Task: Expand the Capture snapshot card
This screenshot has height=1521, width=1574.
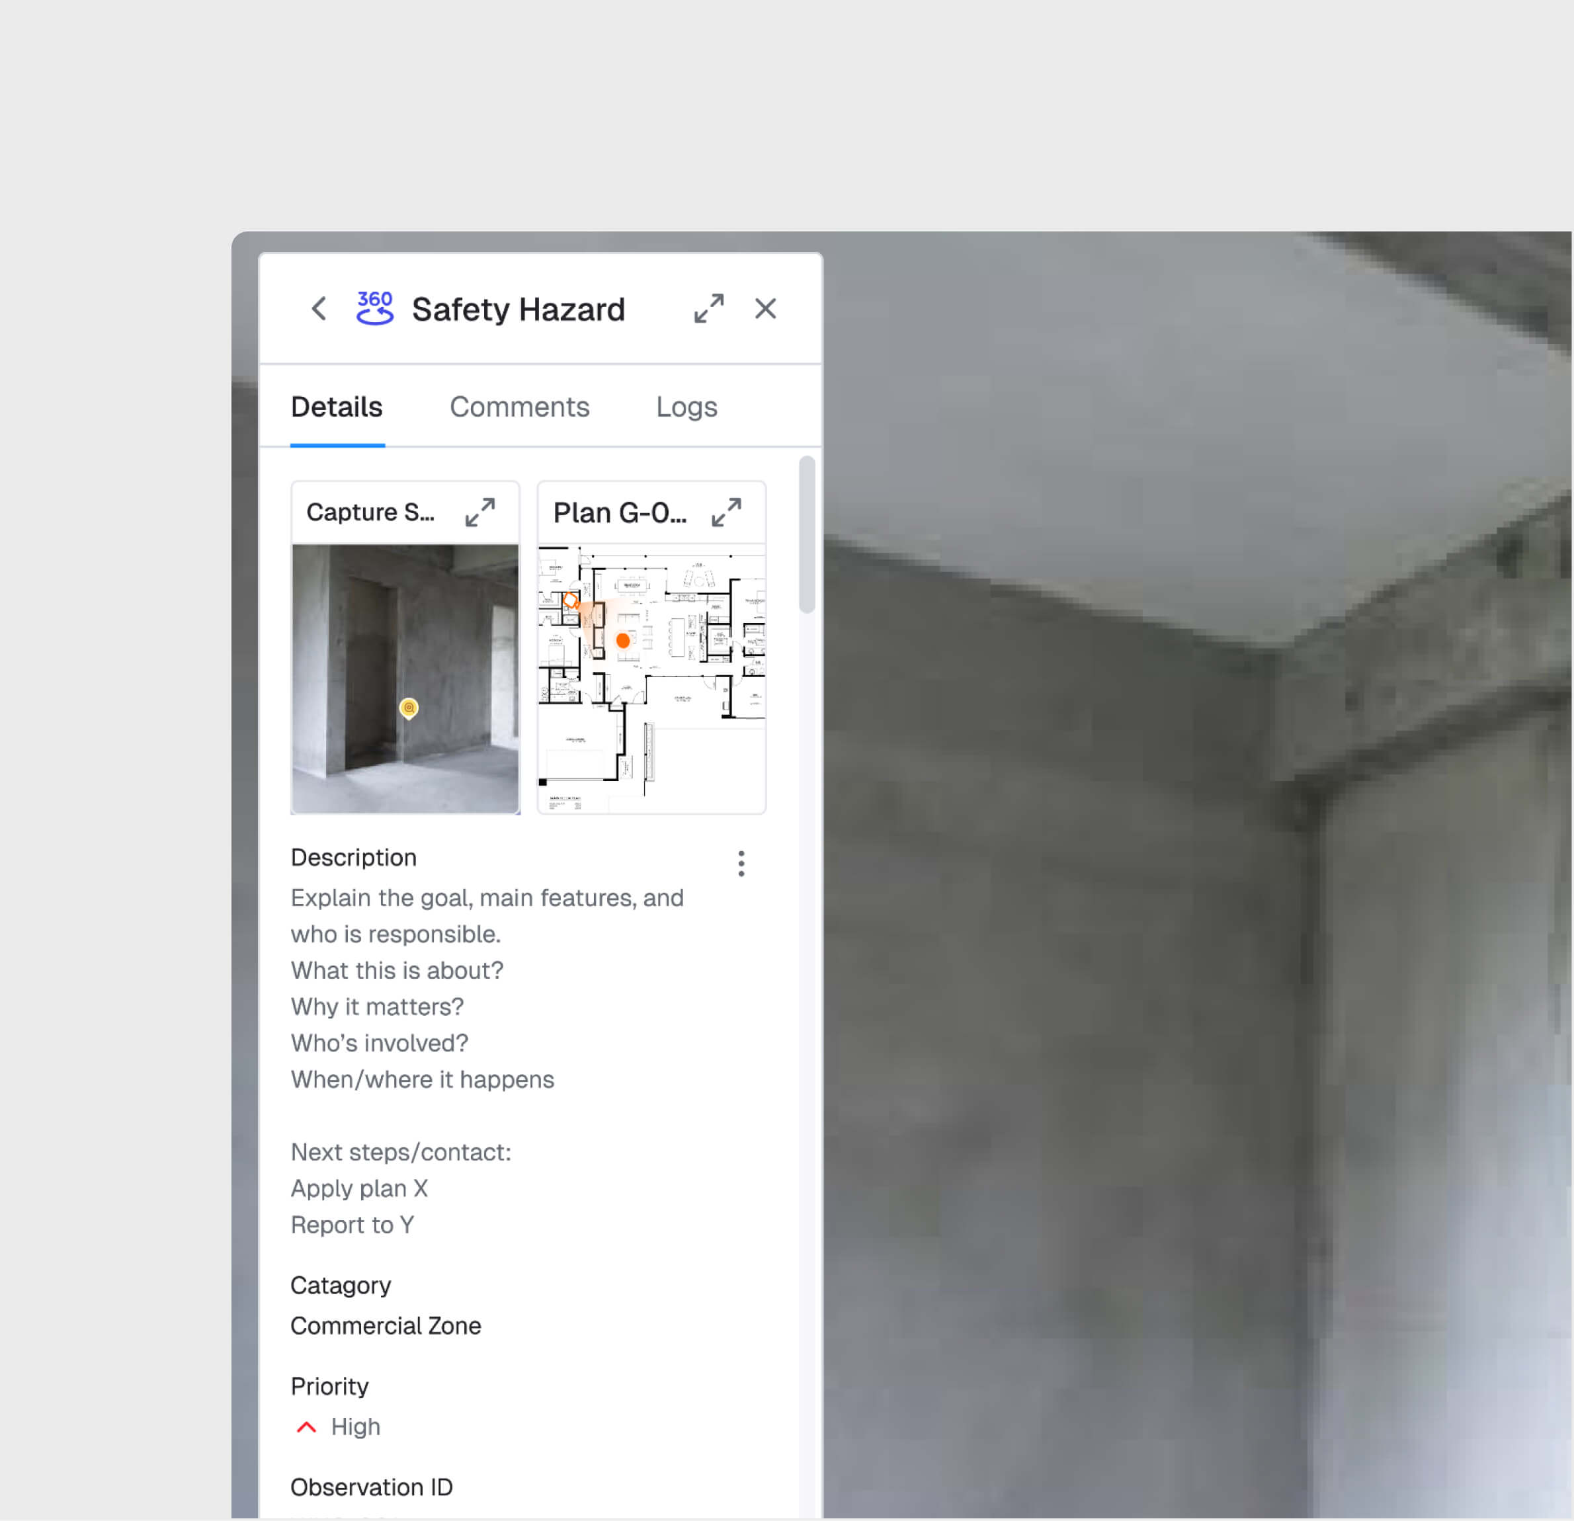Action: tap(480, 513)
